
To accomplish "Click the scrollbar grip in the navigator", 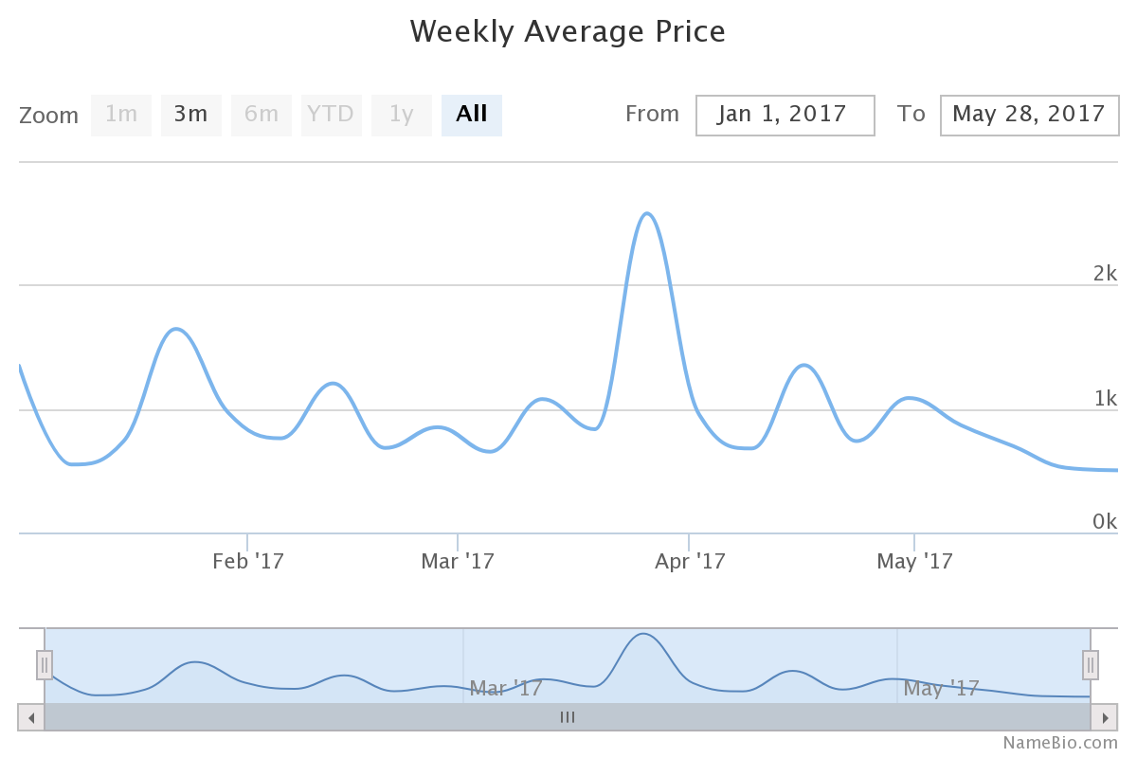I will pos(568,717).
